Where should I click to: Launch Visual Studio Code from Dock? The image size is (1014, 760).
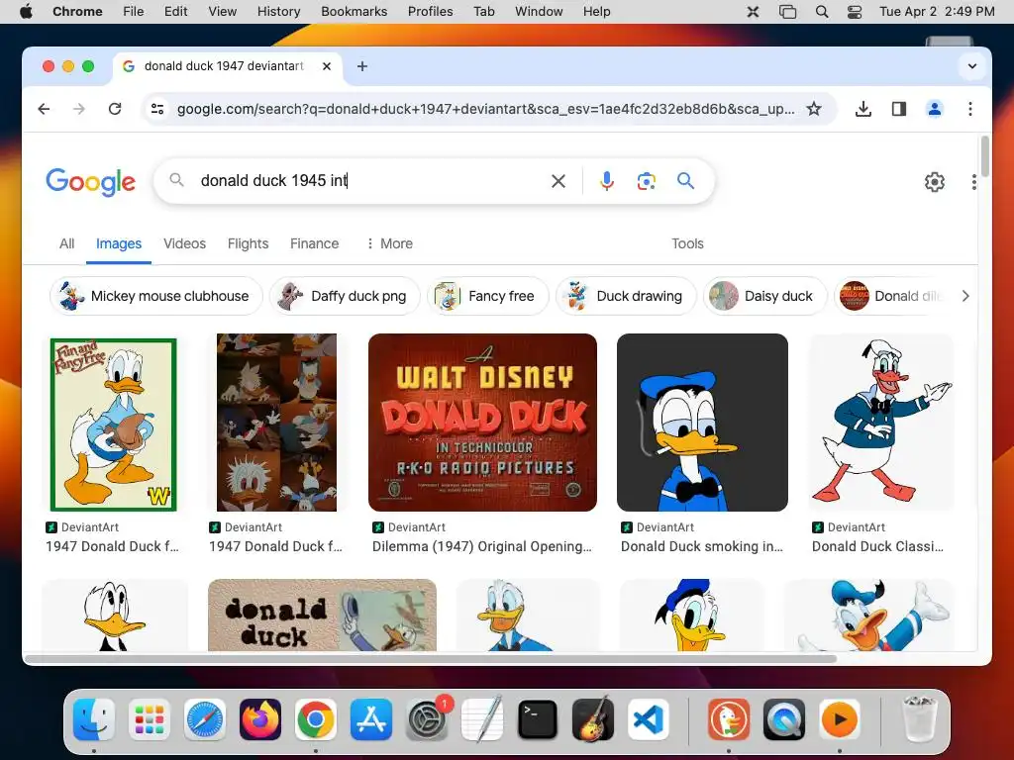coord(648,718)
